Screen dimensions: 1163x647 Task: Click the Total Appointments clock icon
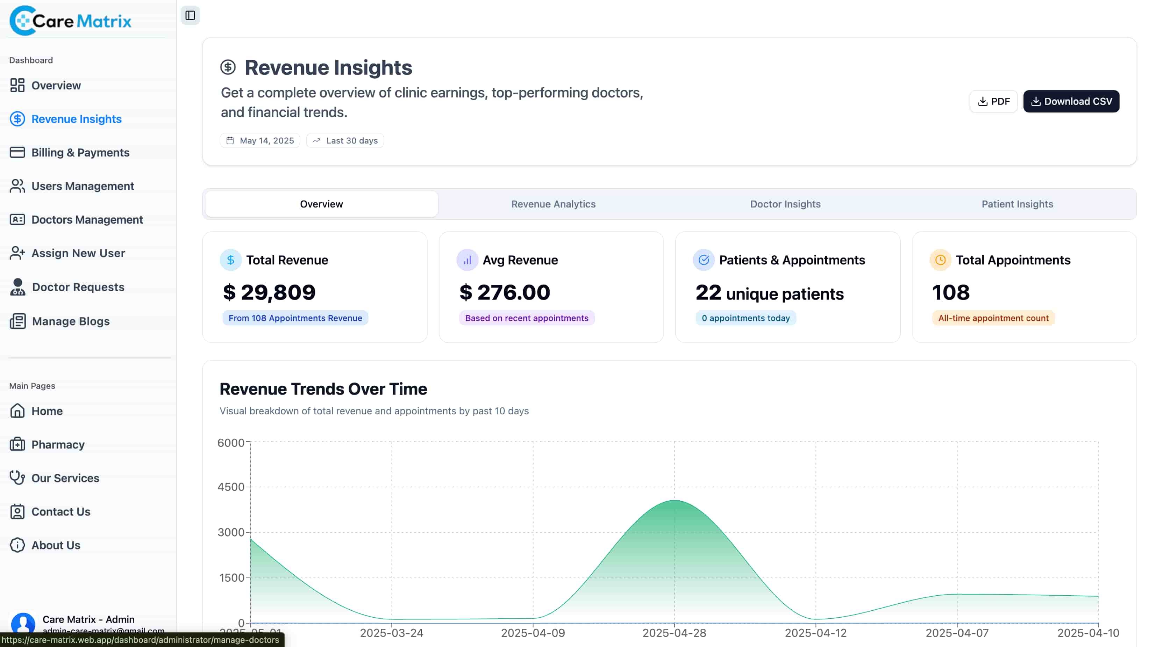point(940,260)
